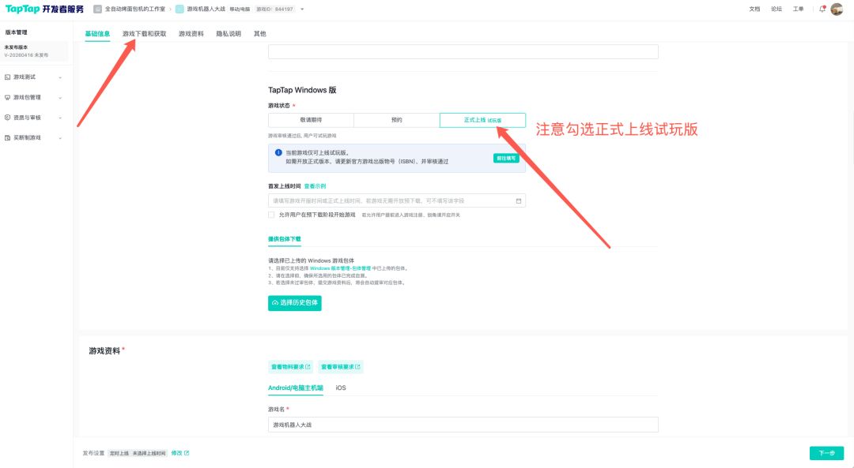
Task: Click external-link icon next to 修改
Action: tap(187, 453)
